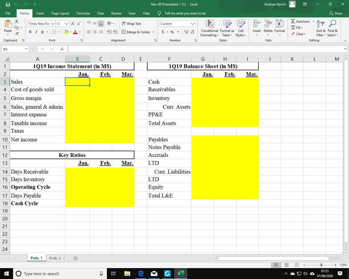The width and height of the screenshot is (349, 279).
Task: Click Windows taskbar search box
Action: 60,274
